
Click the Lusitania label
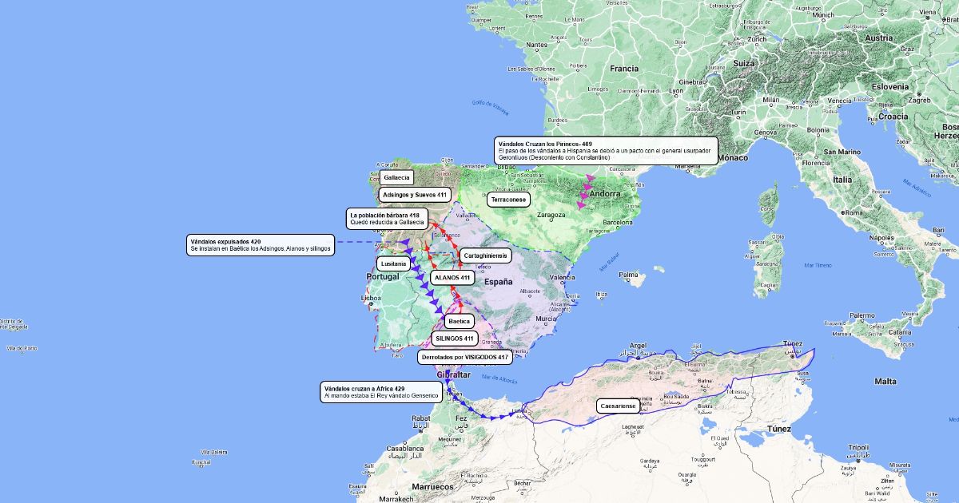click(395, 263)
